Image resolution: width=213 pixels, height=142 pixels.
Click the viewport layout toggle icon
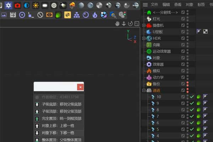pos(137,24)
